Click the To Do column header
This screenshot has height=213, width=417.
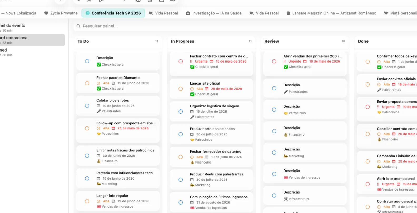(83, 41)
